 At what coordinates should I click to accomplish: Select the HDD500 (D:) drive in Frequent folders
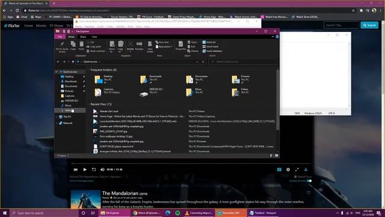tap(151, 92)
